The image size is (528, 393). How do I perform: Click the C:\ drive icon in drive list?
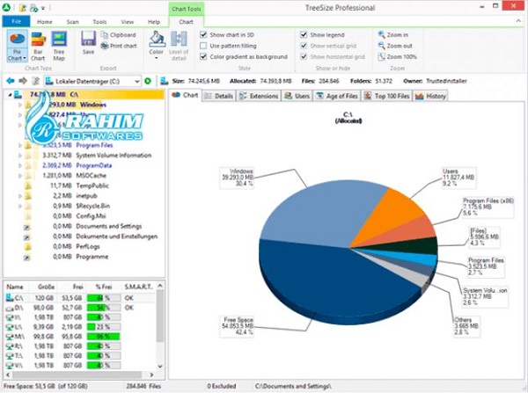[x=10, y=297]
